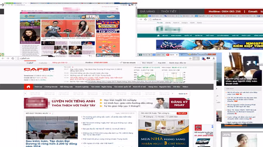Open new tab plus button beside Kenh tab
Screen dimensions: 263x147
pos(181,55)
